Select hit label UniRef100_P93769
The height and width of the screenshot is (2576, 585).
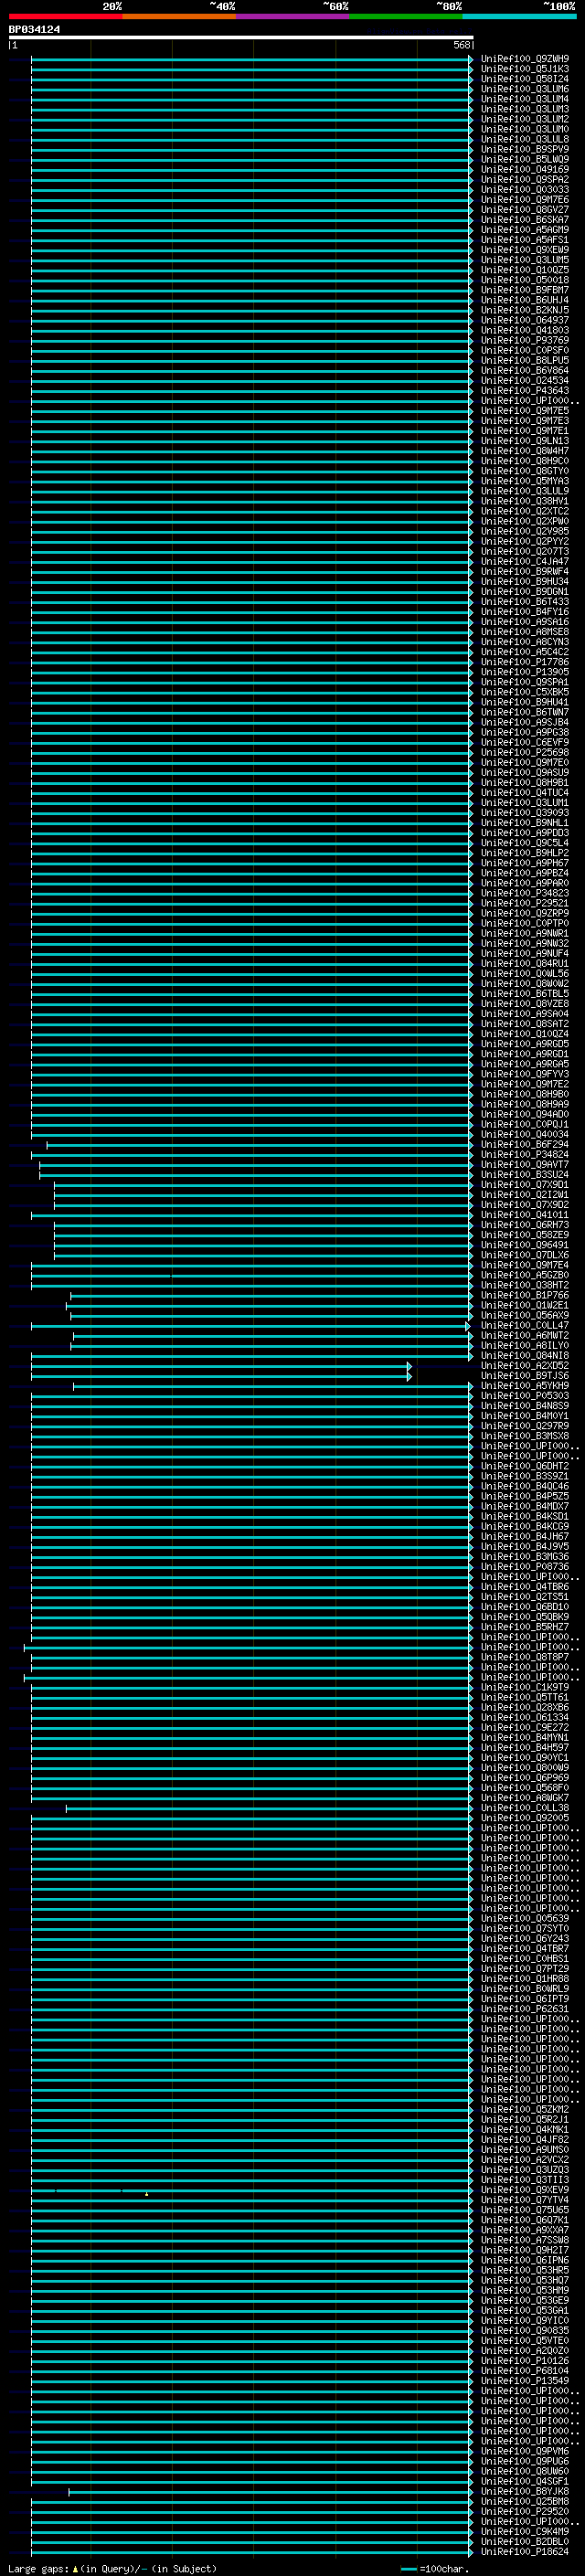(525, 340)
